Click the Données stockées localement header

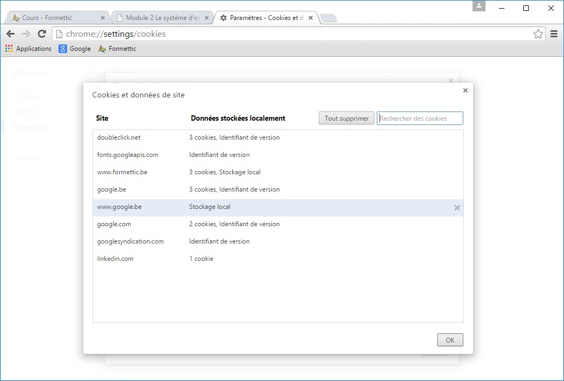tap(238, 118)
